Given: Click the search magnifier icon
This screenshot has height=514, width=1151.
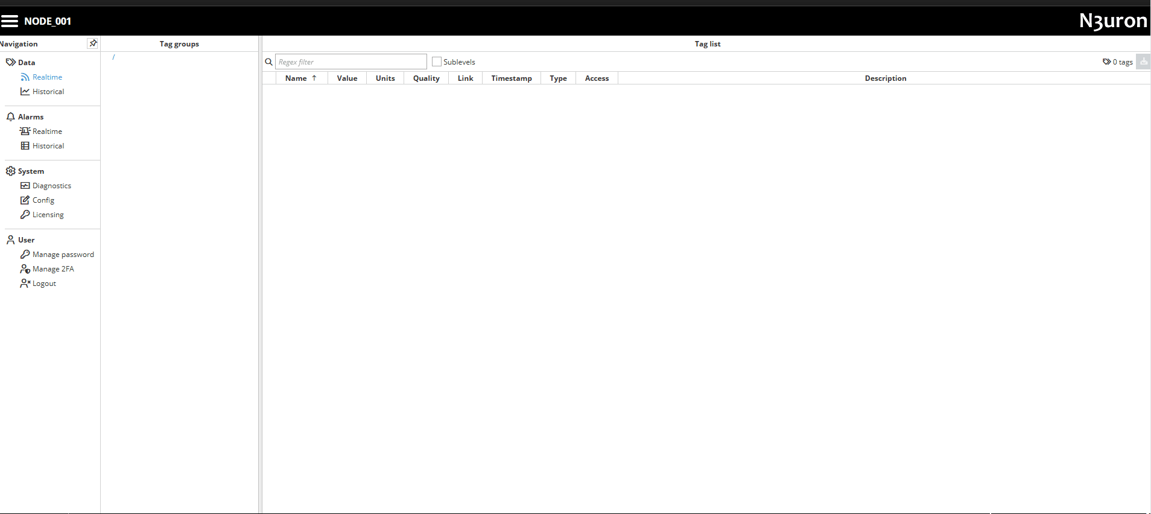Looking at the screenshot, I should pyautogui.click(x=269, y=62).
